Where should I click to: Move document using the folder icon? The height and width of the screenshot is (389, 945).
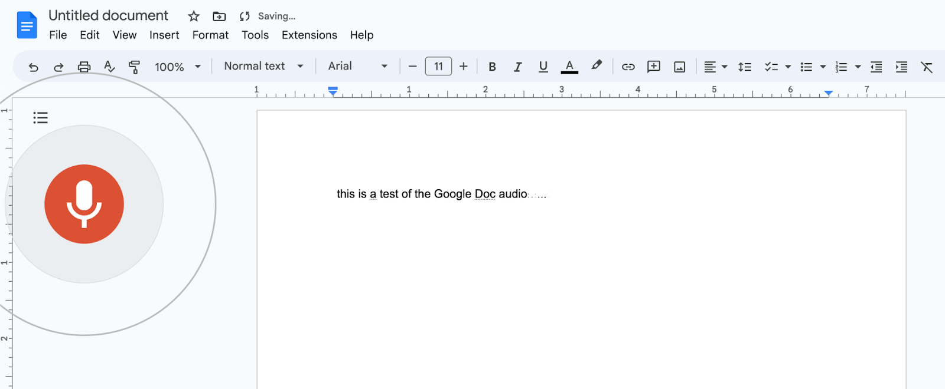point(219,17)
